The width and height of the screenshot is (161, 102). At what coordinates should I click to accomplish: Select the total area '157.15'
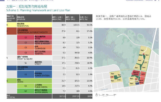tap(62, 96)
